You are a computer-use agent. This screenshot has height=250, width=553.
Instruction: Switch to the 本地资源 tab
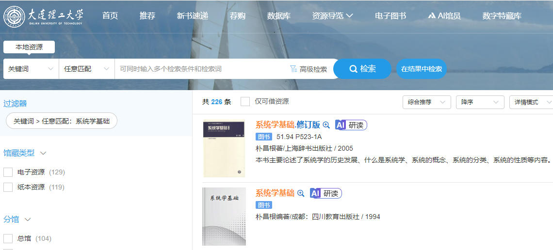(29, 47)
